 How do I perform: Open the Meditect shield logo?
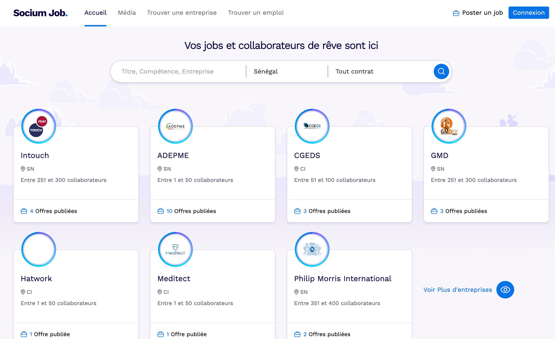[x=175, y=249]
